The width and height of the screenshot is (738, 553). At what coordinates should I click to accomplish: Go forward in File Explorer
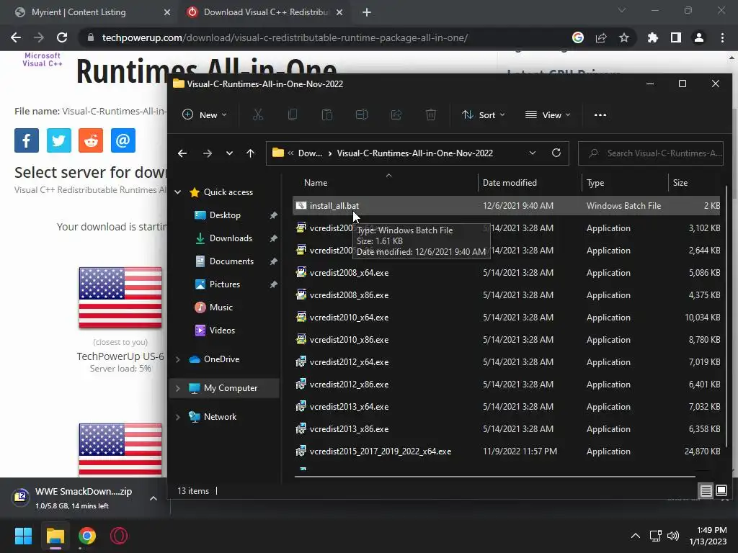(x=207, y=153)
